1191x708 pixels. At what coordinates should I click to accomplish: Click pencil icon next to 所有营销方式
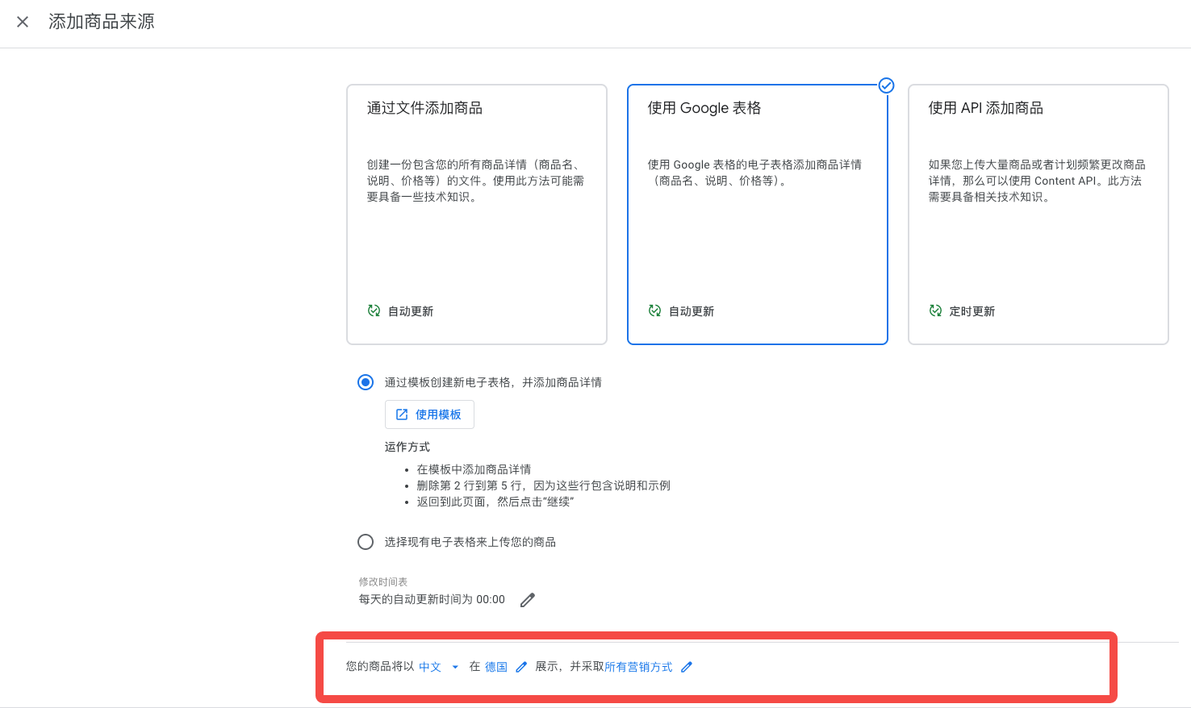click(x=687, y=667)
